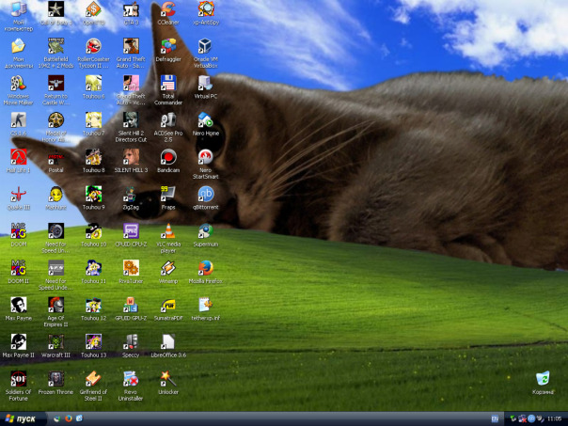Select the Unlocker desktop icon
Screen dimensions: 568x426
point(168,379)
